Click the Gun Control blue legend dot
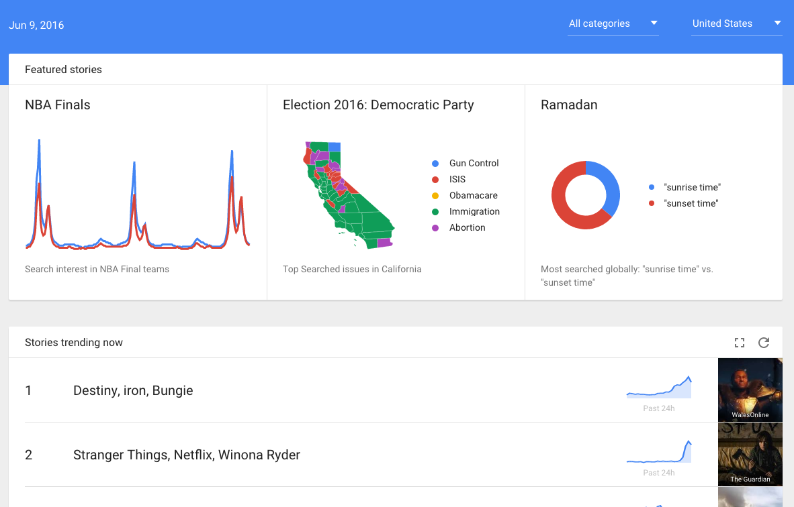Viewport: 794px width, 507px height. pyautogui.click(x=435, y=164)
